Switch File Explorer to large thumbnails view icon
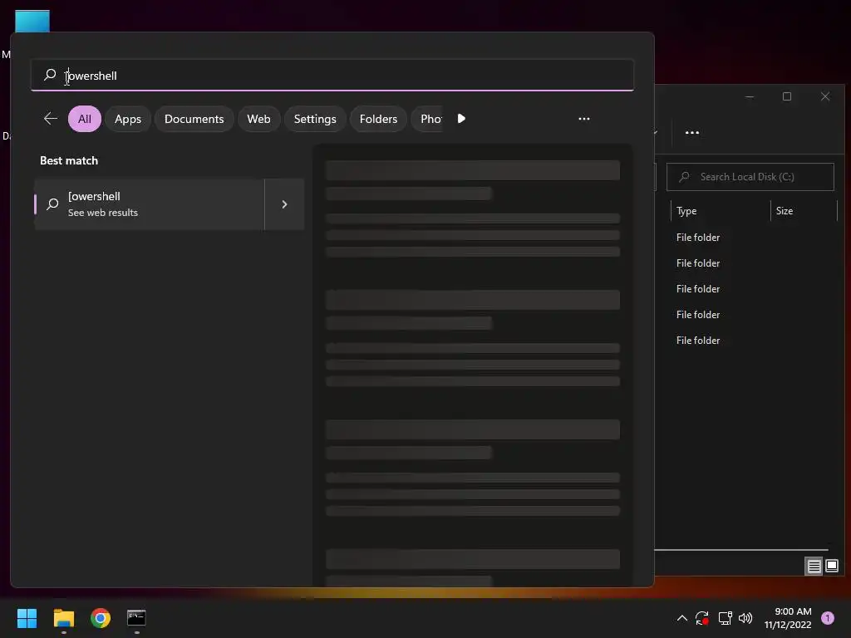The width and height of the screenshot is (851, 638). (831, 566)
